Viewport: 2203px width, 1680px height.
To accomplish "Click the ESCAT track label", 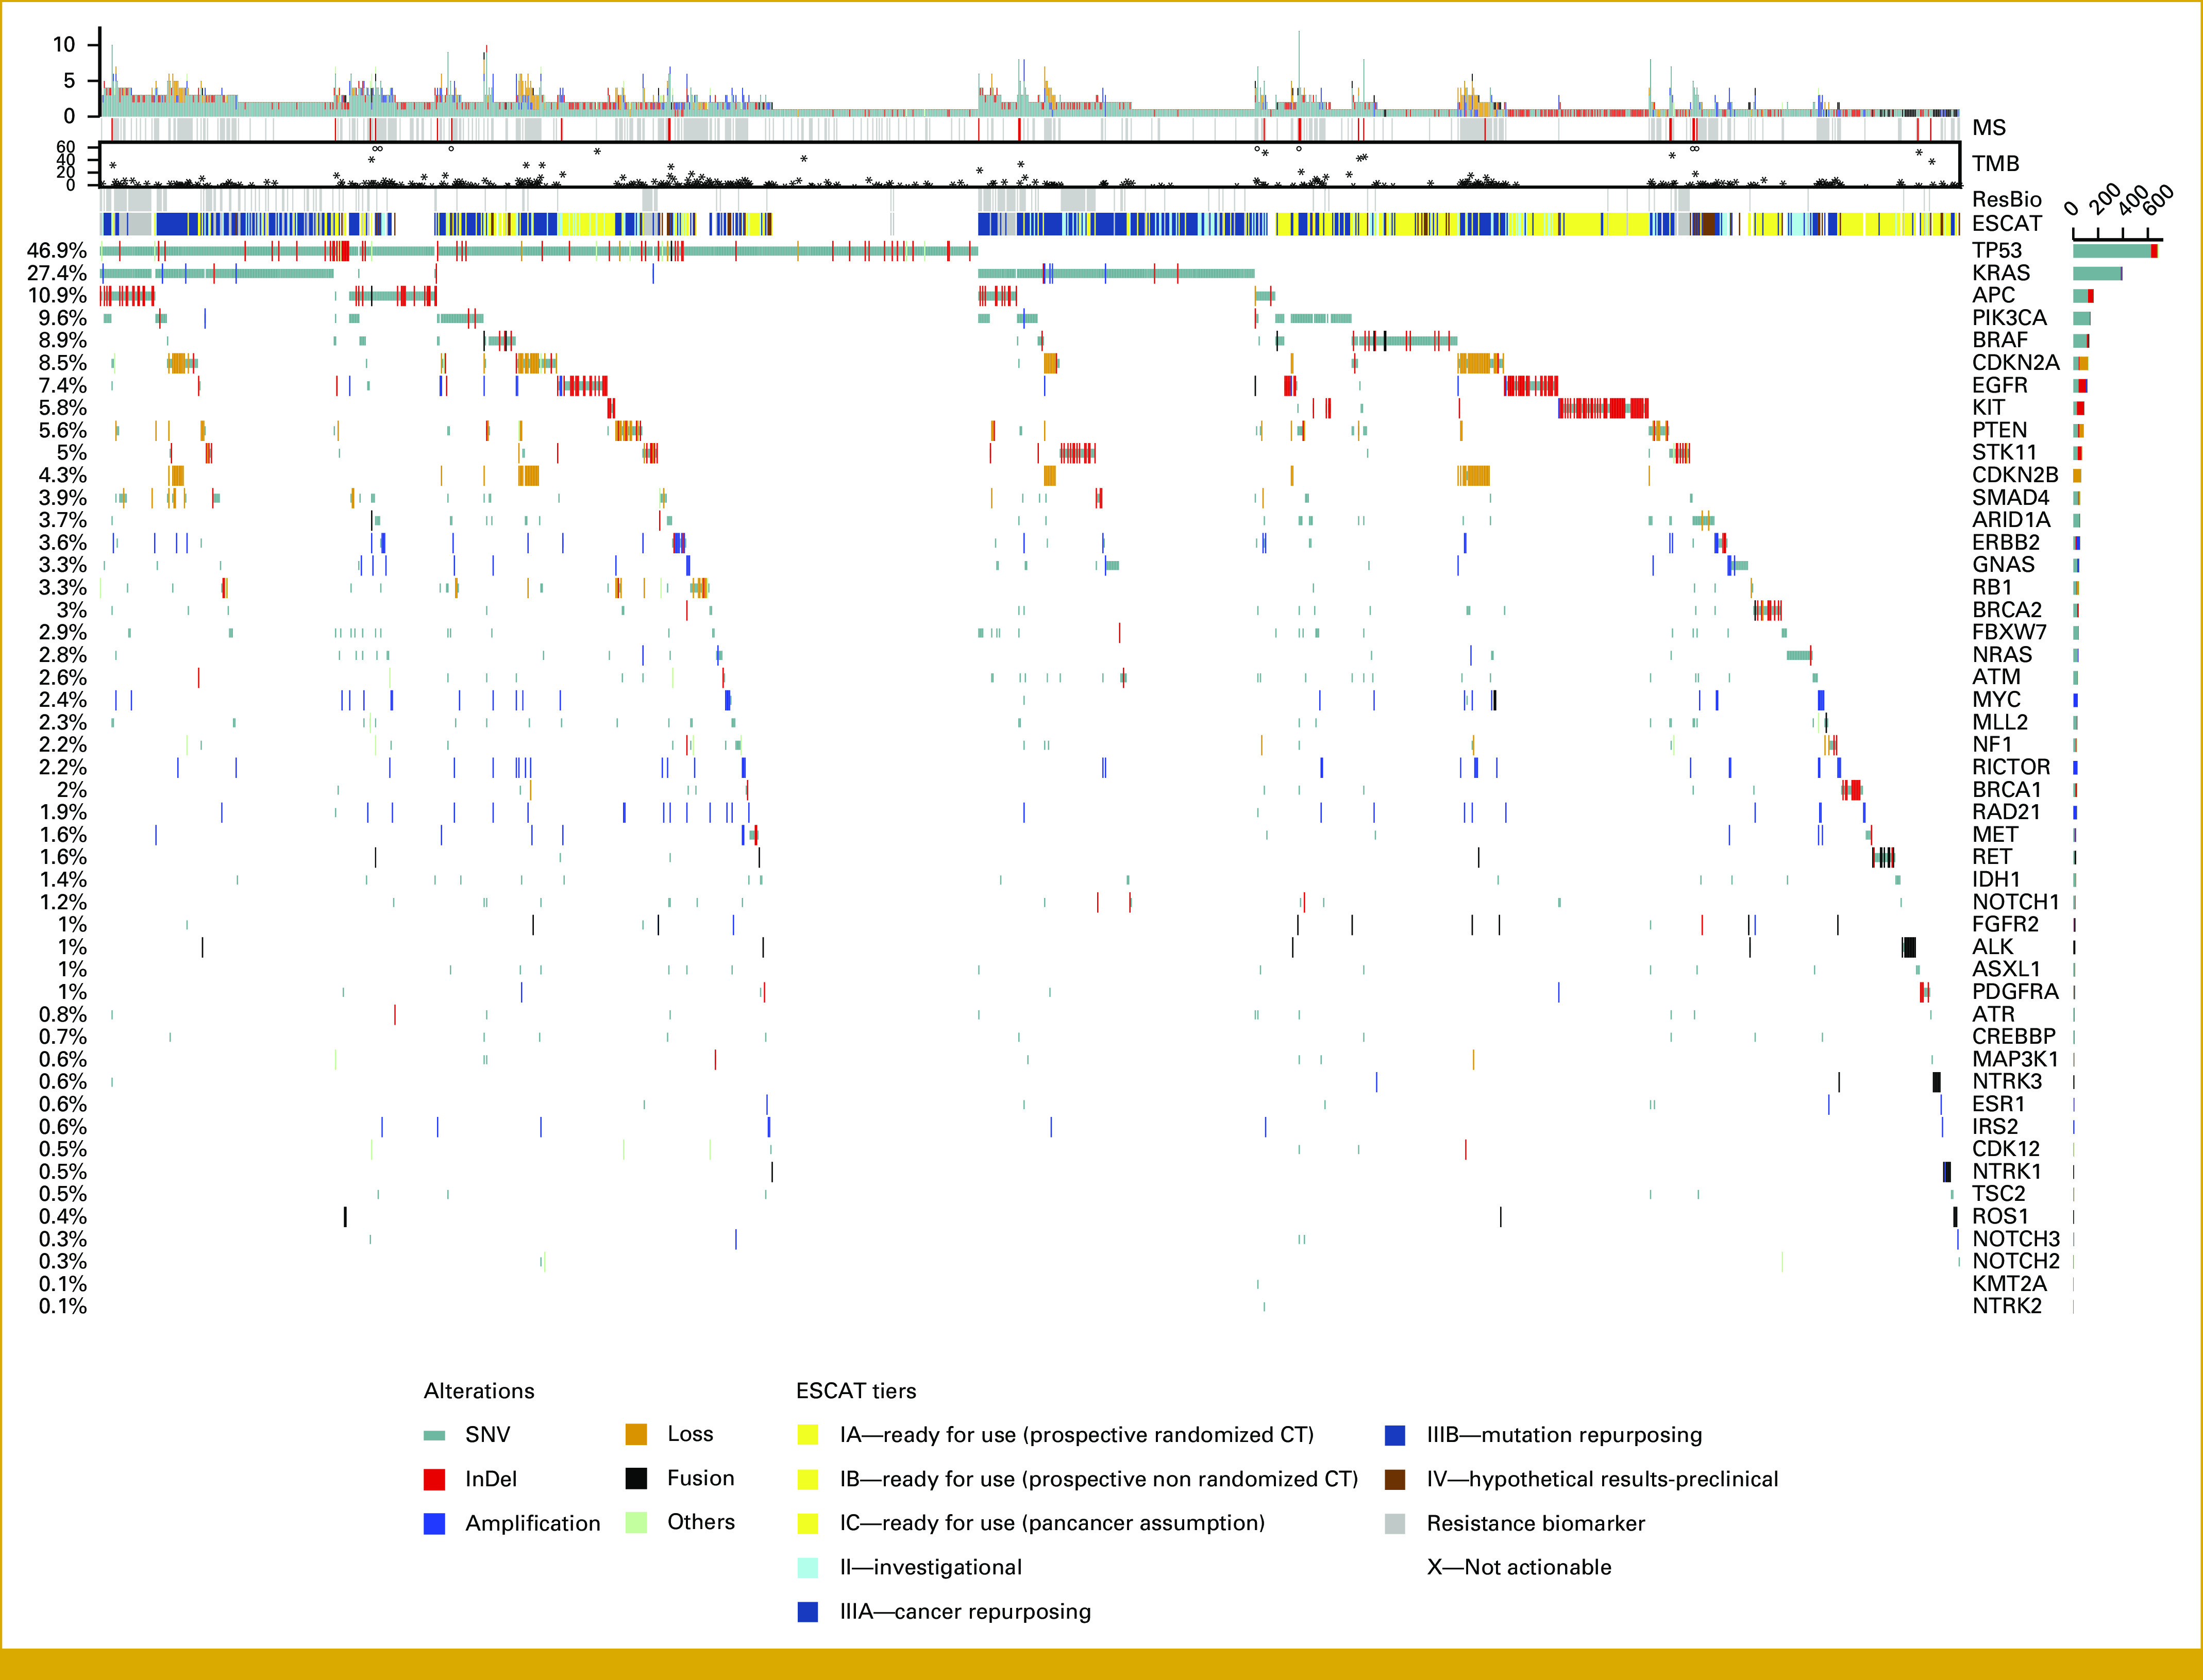I will pos(2006,223).
